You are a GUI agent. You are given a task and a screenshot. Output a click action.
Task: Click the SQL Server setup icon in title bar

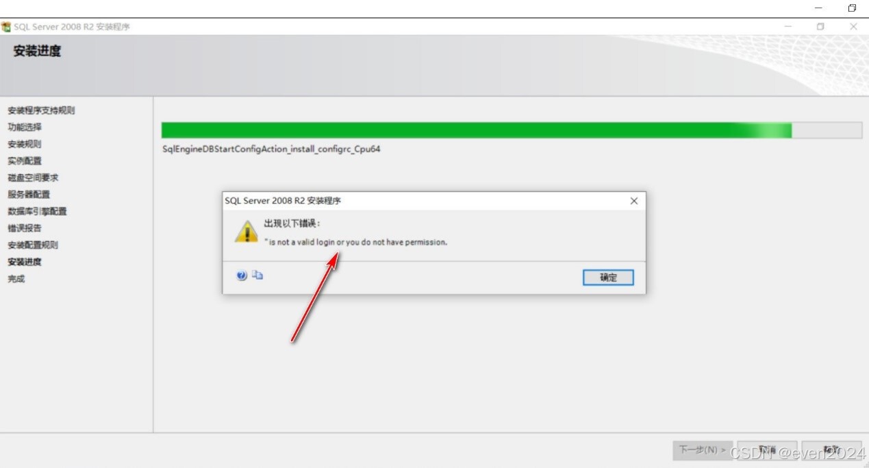click(x=6, y=27)
